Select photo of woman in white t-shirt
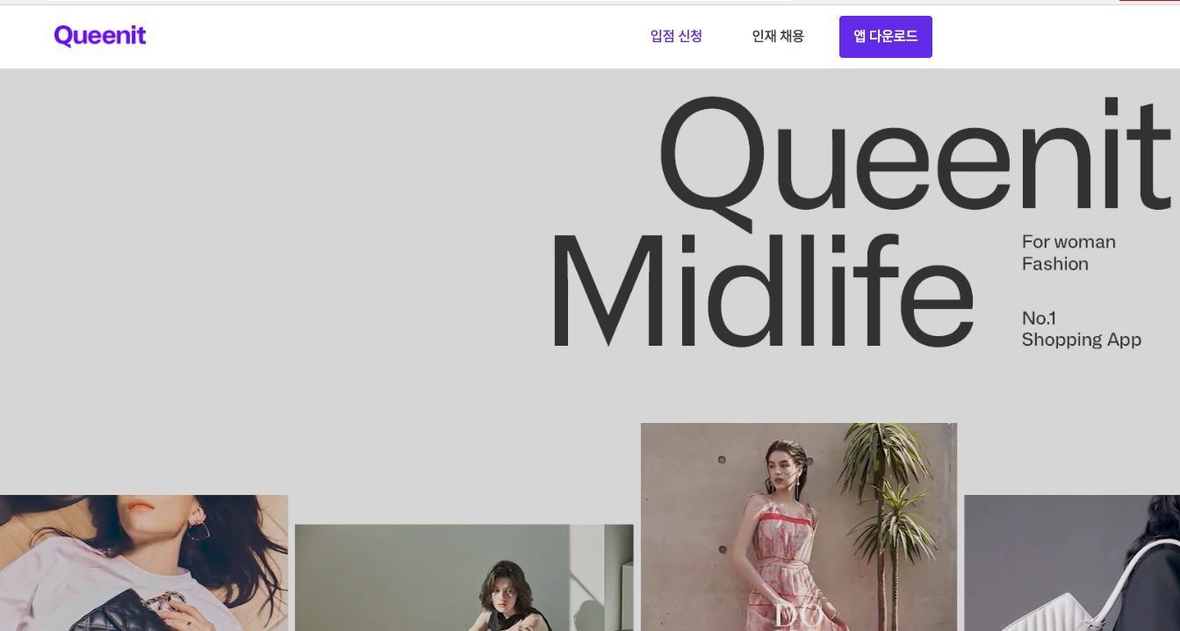 144,563
